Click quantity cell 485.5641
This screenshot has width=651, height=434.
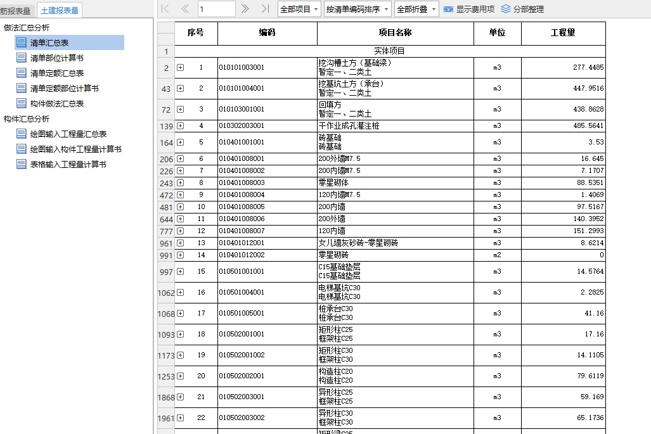(x=563, y=125)
